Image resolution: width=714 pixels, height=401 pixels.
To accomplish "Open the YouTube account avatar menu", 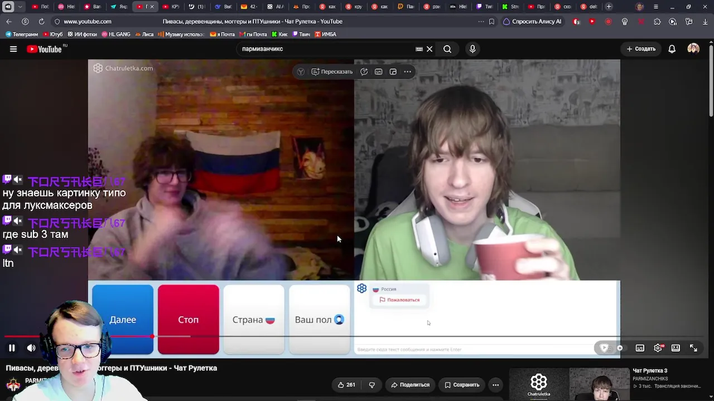I will (x=693, y=49).
